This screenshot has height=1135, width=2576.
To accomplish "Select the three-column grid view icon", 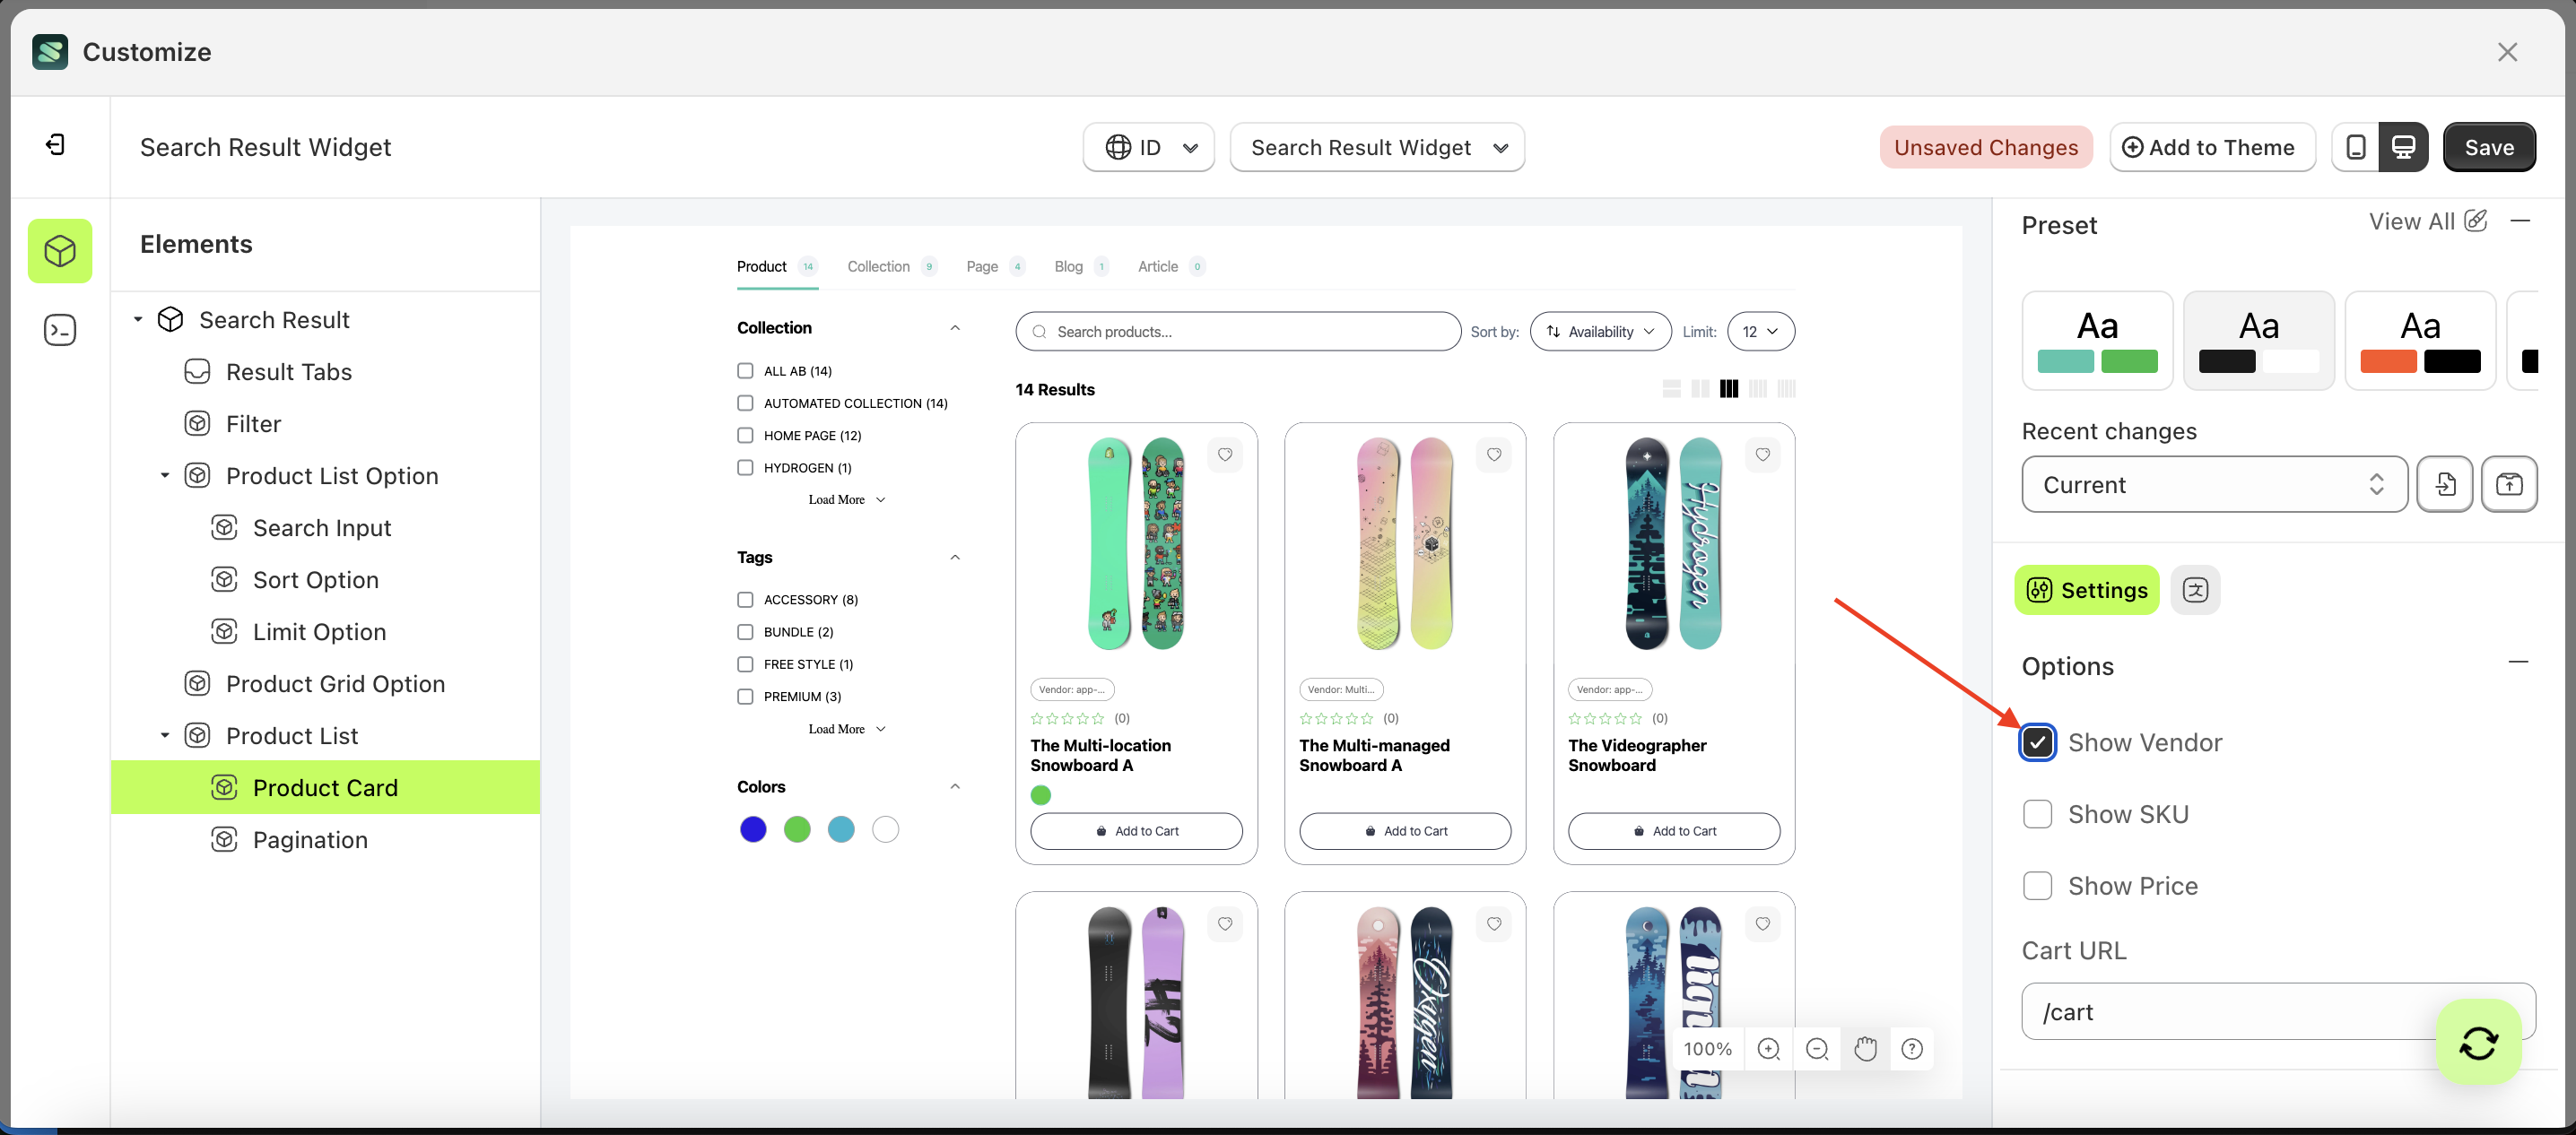I will point(1728,389).
